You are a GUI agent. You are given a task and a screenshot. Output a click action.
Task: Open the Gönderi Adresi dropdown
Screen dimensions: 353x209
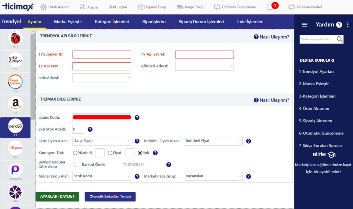[x=204, y=66]
